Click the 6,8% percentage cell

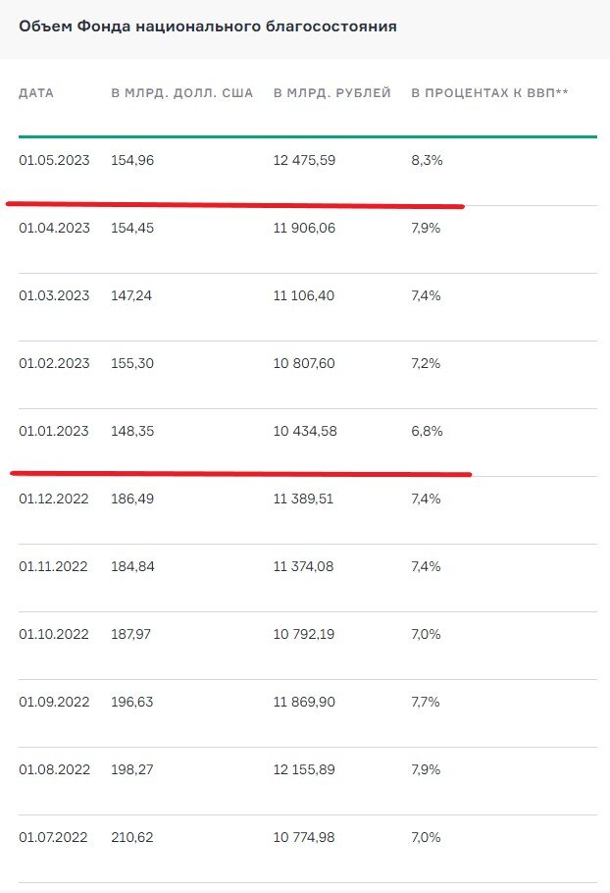427,431
